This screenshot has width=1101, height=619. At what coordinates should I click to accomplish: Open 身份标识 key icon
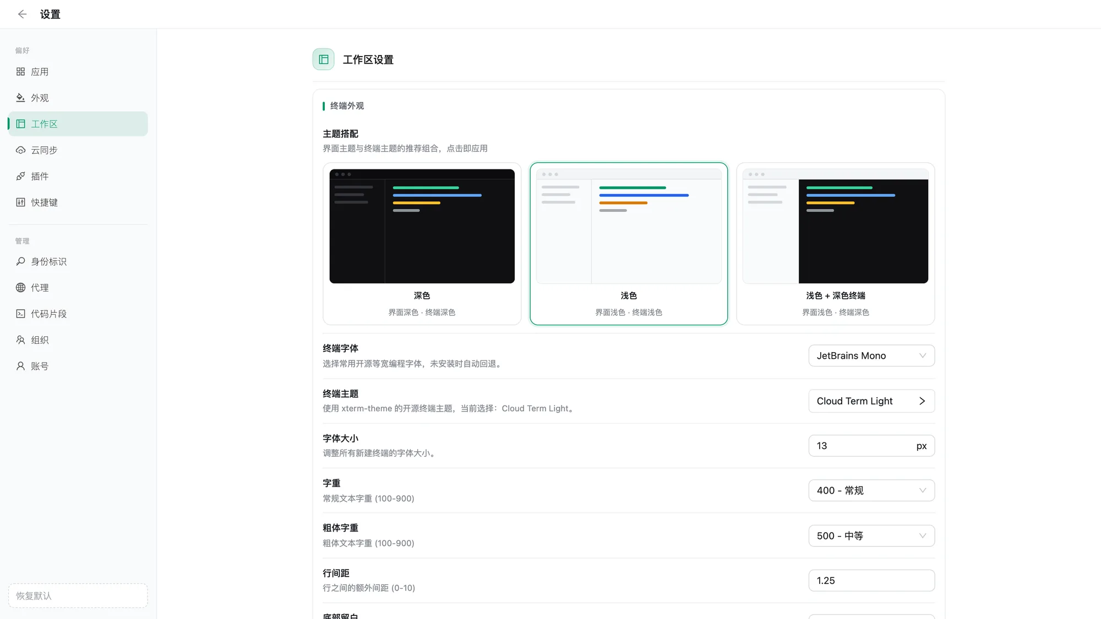pyautogui.click(x=20, y=261)
